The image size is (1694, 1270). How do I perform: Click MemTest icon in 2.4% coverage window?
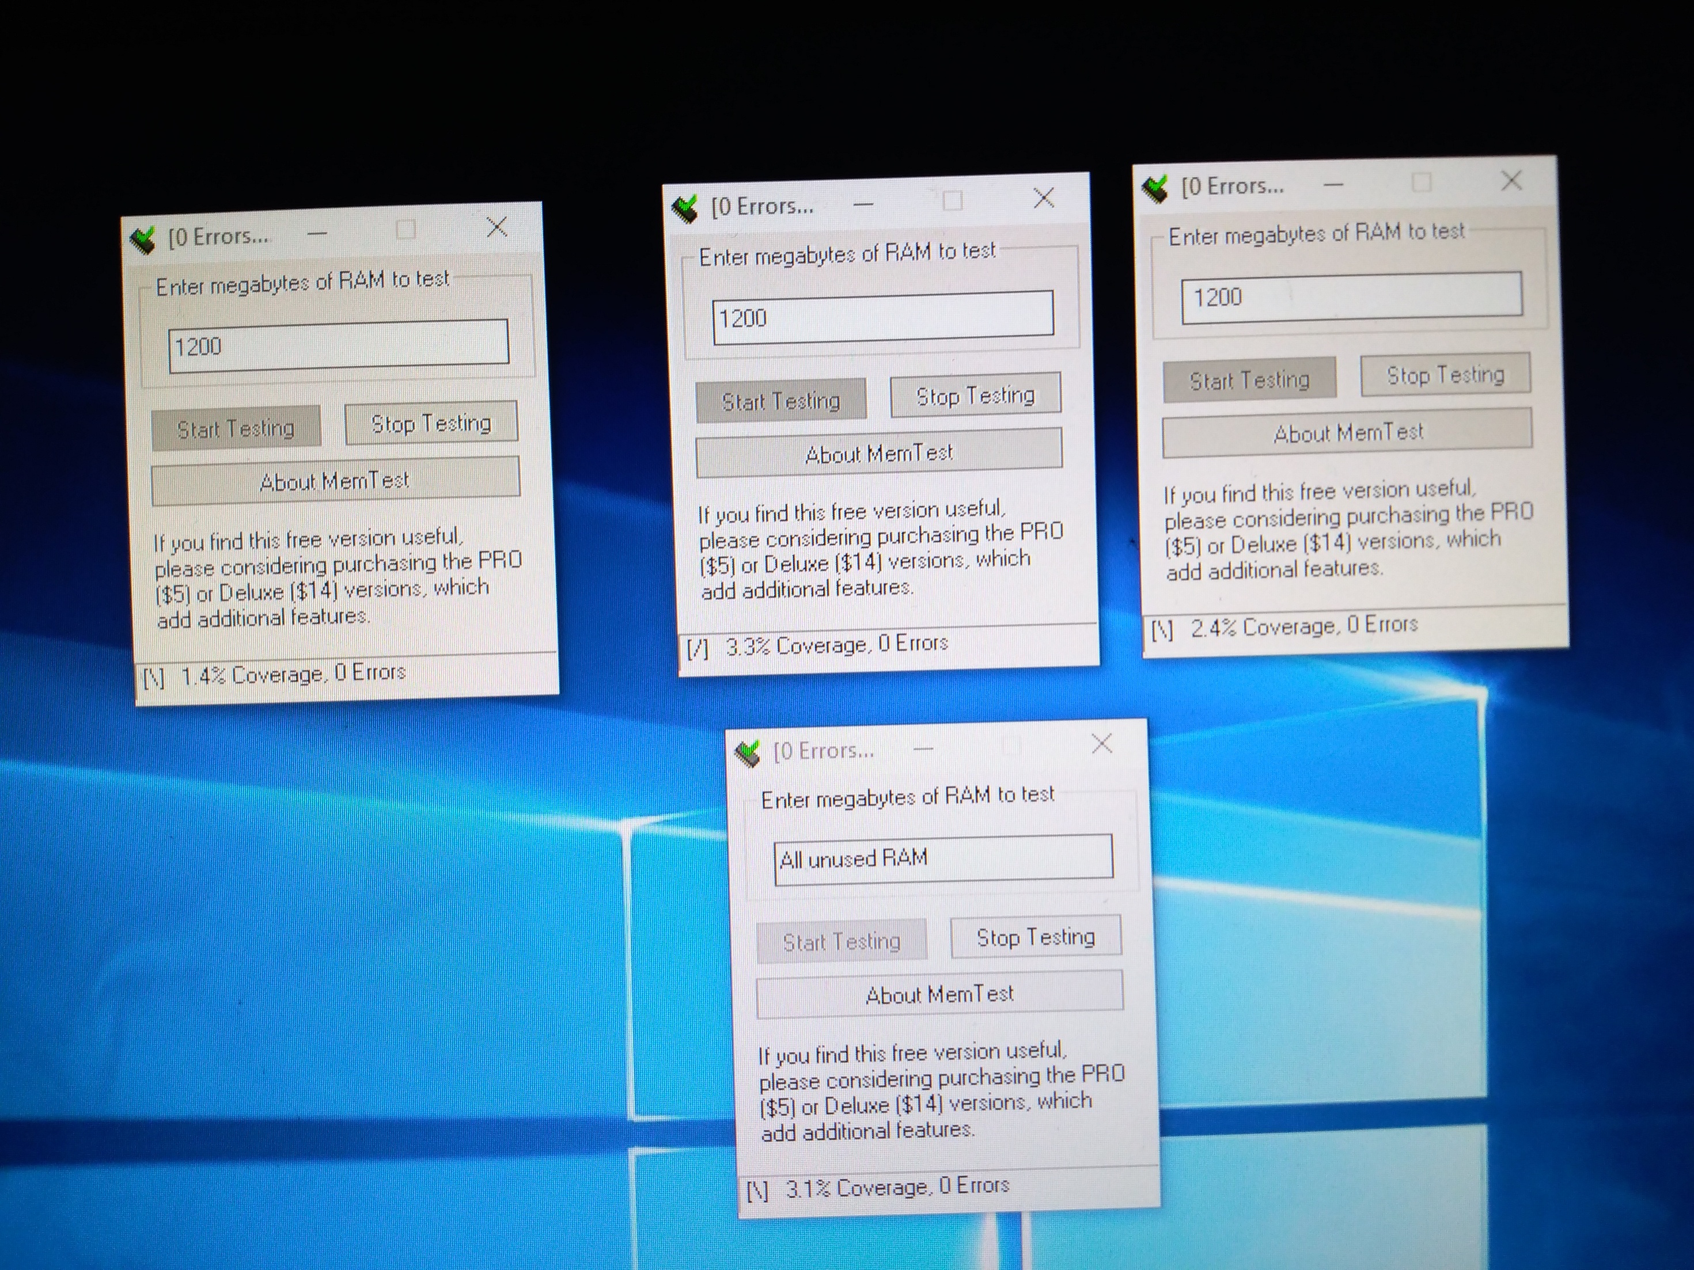(1155, 188)
